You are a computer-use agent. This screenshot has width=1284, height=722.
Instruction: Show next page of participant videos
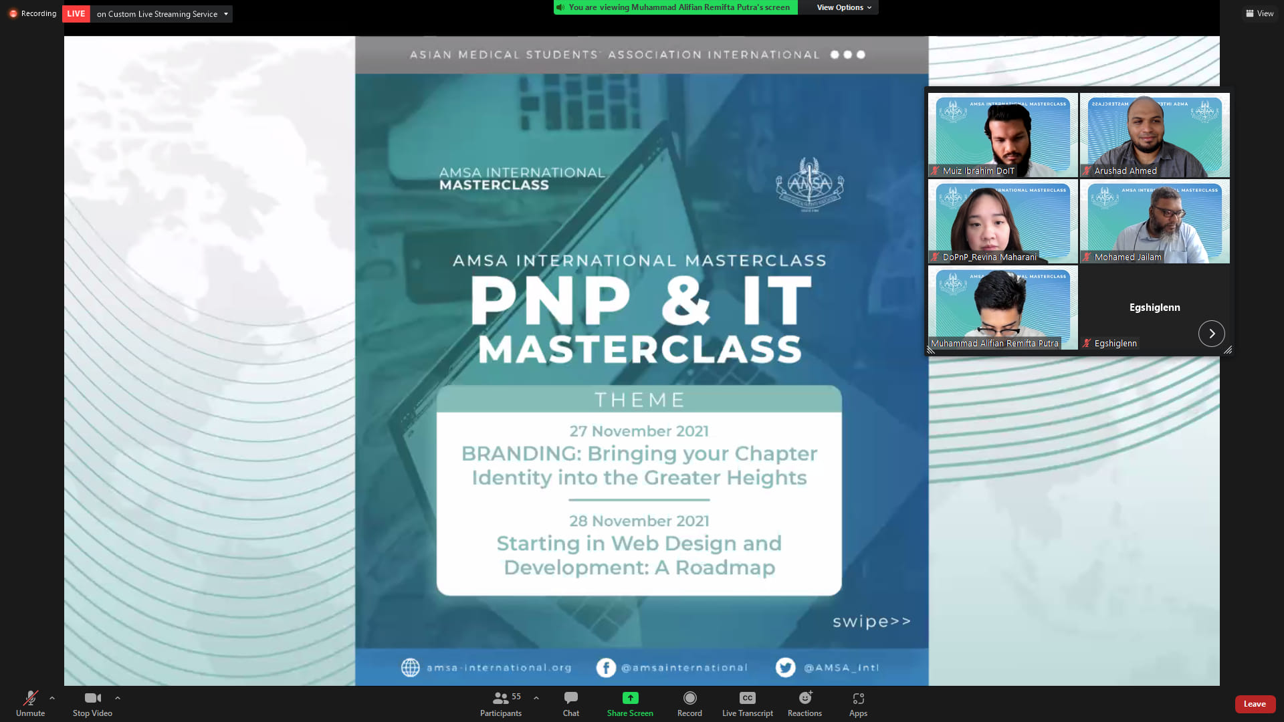point(1211,333)
